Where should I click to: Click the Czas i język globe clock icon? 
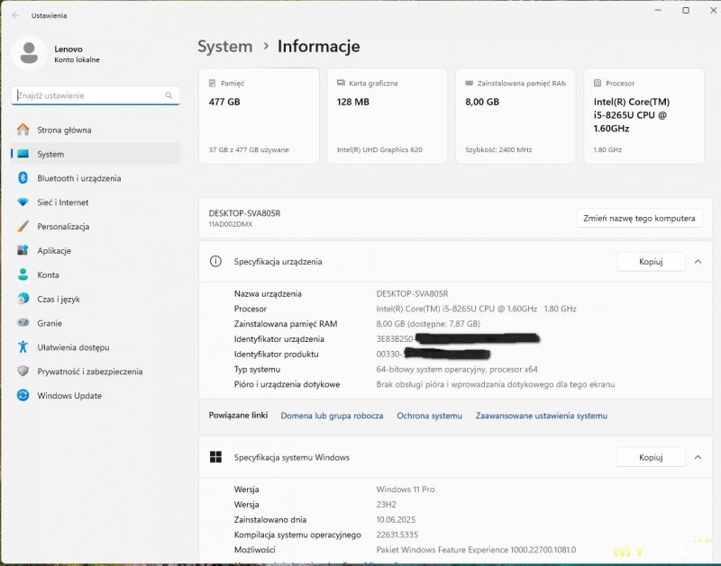coord(23,299)
